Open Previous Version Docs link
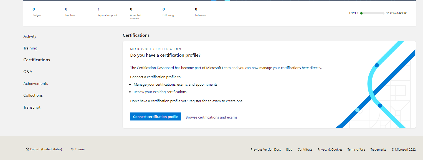This screenshot has width=423, height=160. tap(266, 149)
